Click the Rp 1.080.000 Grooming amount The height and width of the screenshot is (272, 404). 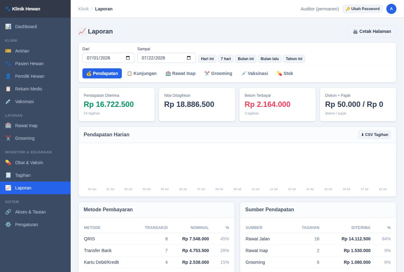click(357, 262)
